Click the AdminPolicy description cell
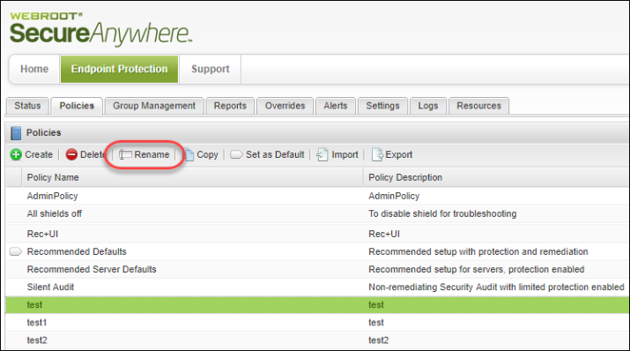 [394, 196]
